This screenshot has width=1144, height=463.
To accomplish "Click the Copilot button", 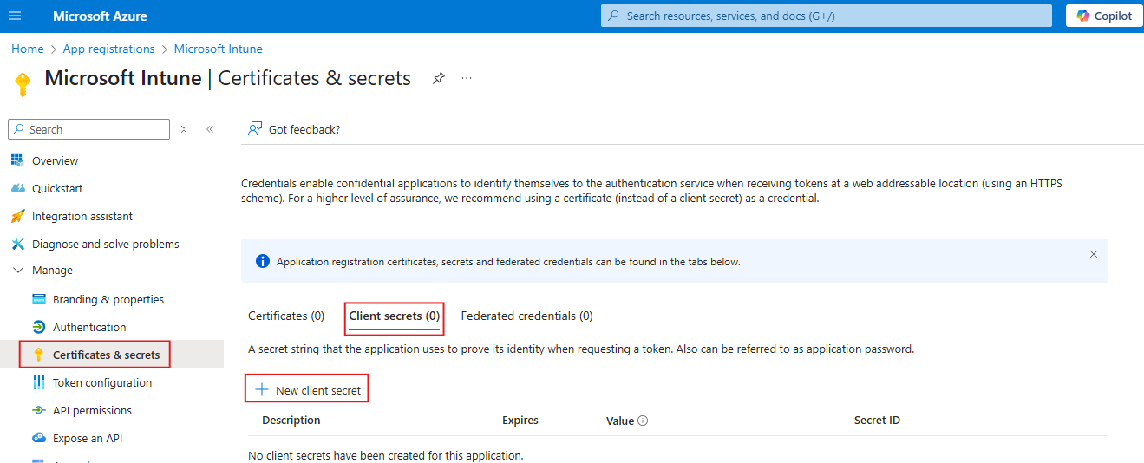I will [1104, 16].
